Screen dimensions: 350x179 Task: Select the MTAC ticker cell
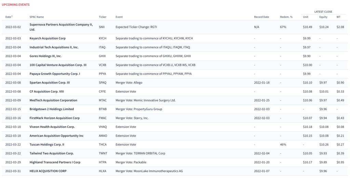point(103,100)
